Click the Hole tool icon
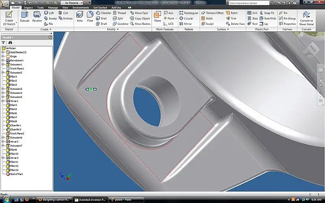 coord(80,16)
